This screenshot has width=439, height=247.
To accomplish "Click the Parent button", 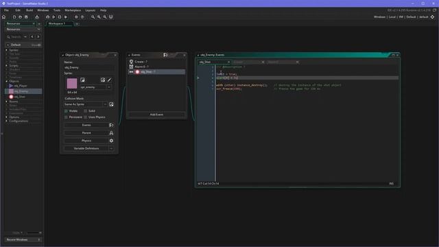I will (x=86, y=133).
